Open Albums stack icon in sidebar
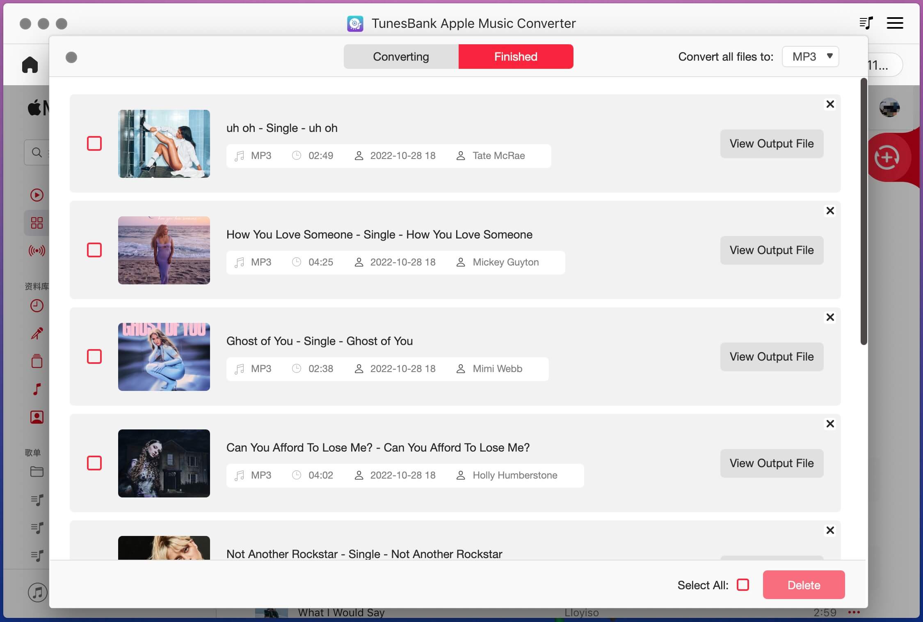The width and height of the screenshot is (923, 622). (37, 361)
